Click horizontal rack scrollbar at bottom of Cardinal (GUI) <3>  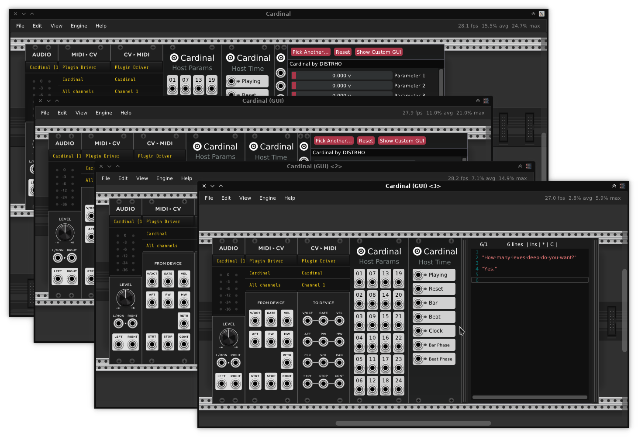(413, 423)
